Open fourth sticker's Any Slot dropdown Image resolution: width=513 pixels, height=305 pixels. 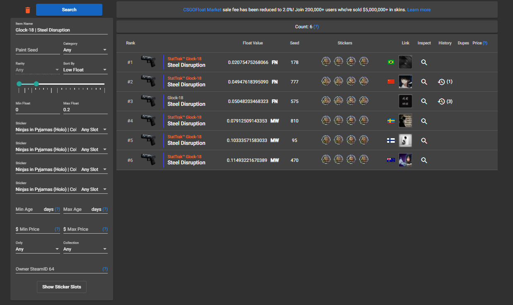click(94, 189)
